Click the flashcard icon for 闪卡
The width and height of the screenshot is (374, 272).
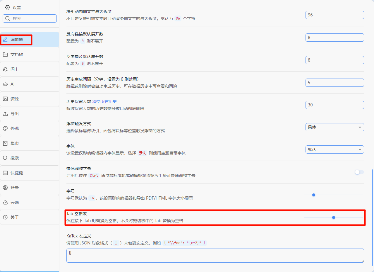coord(5,69)
